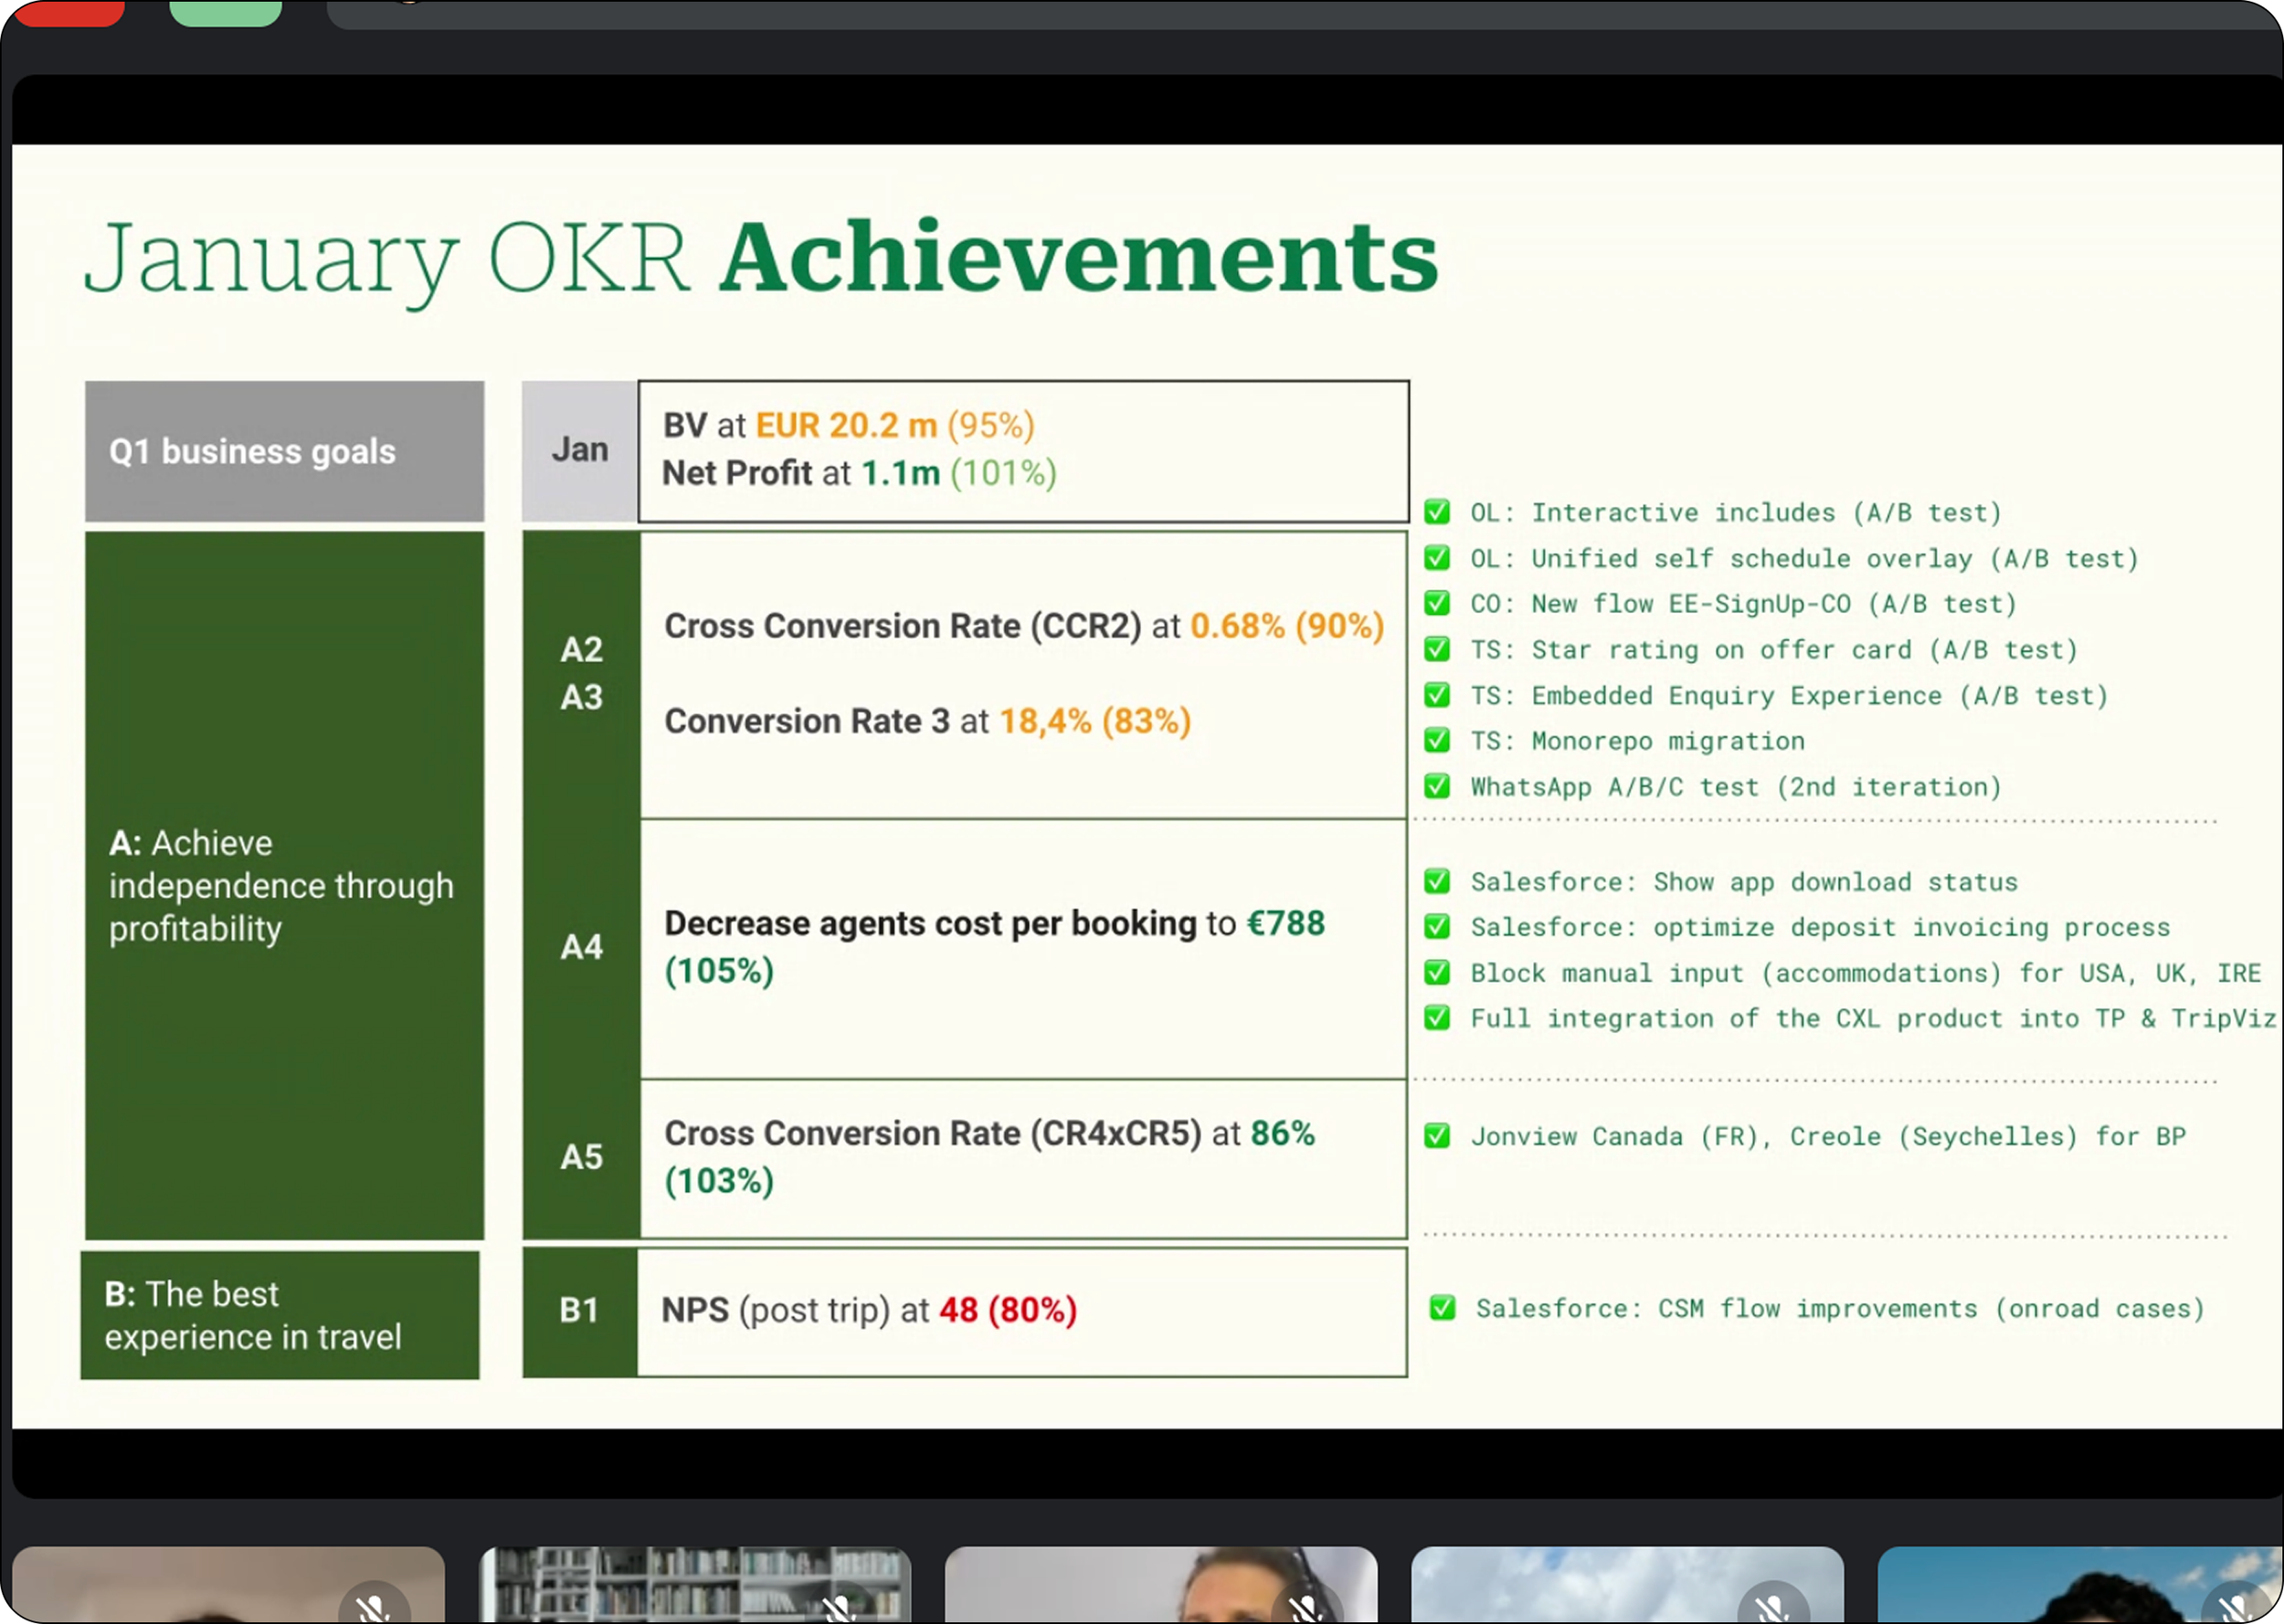Click the checkmark beside CO: New flow EE-SignUp-CO
The image size is (2284, 1624).
coord(1437,603)
